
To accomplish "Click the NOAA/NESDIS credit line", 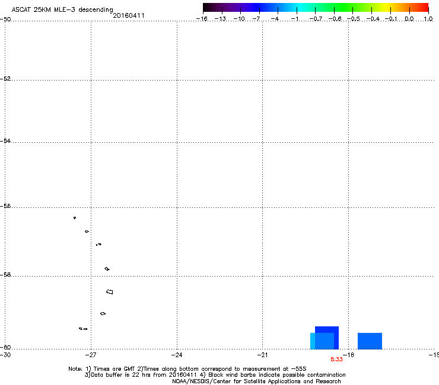I will coord(256,381).
